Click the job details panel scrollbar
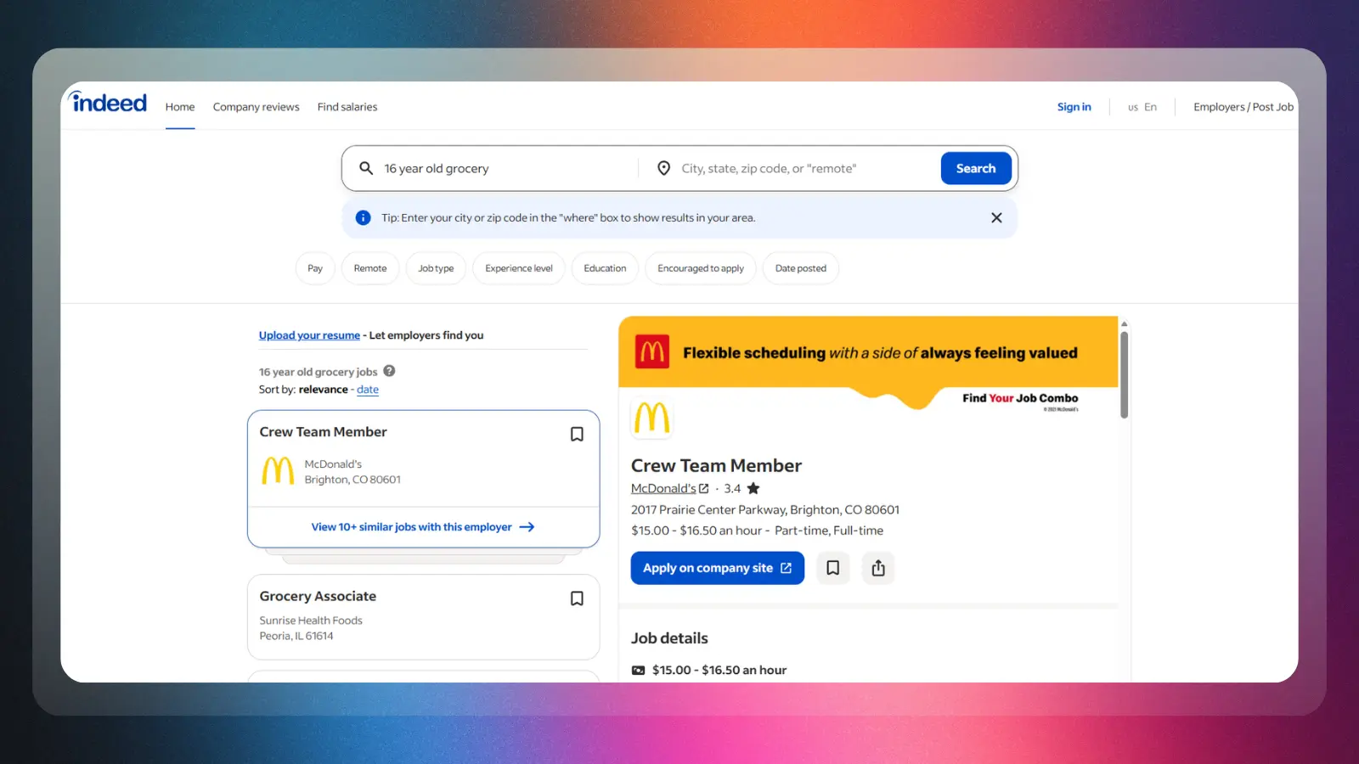This screenshot has width=1359, height=764. [1124, 374]
